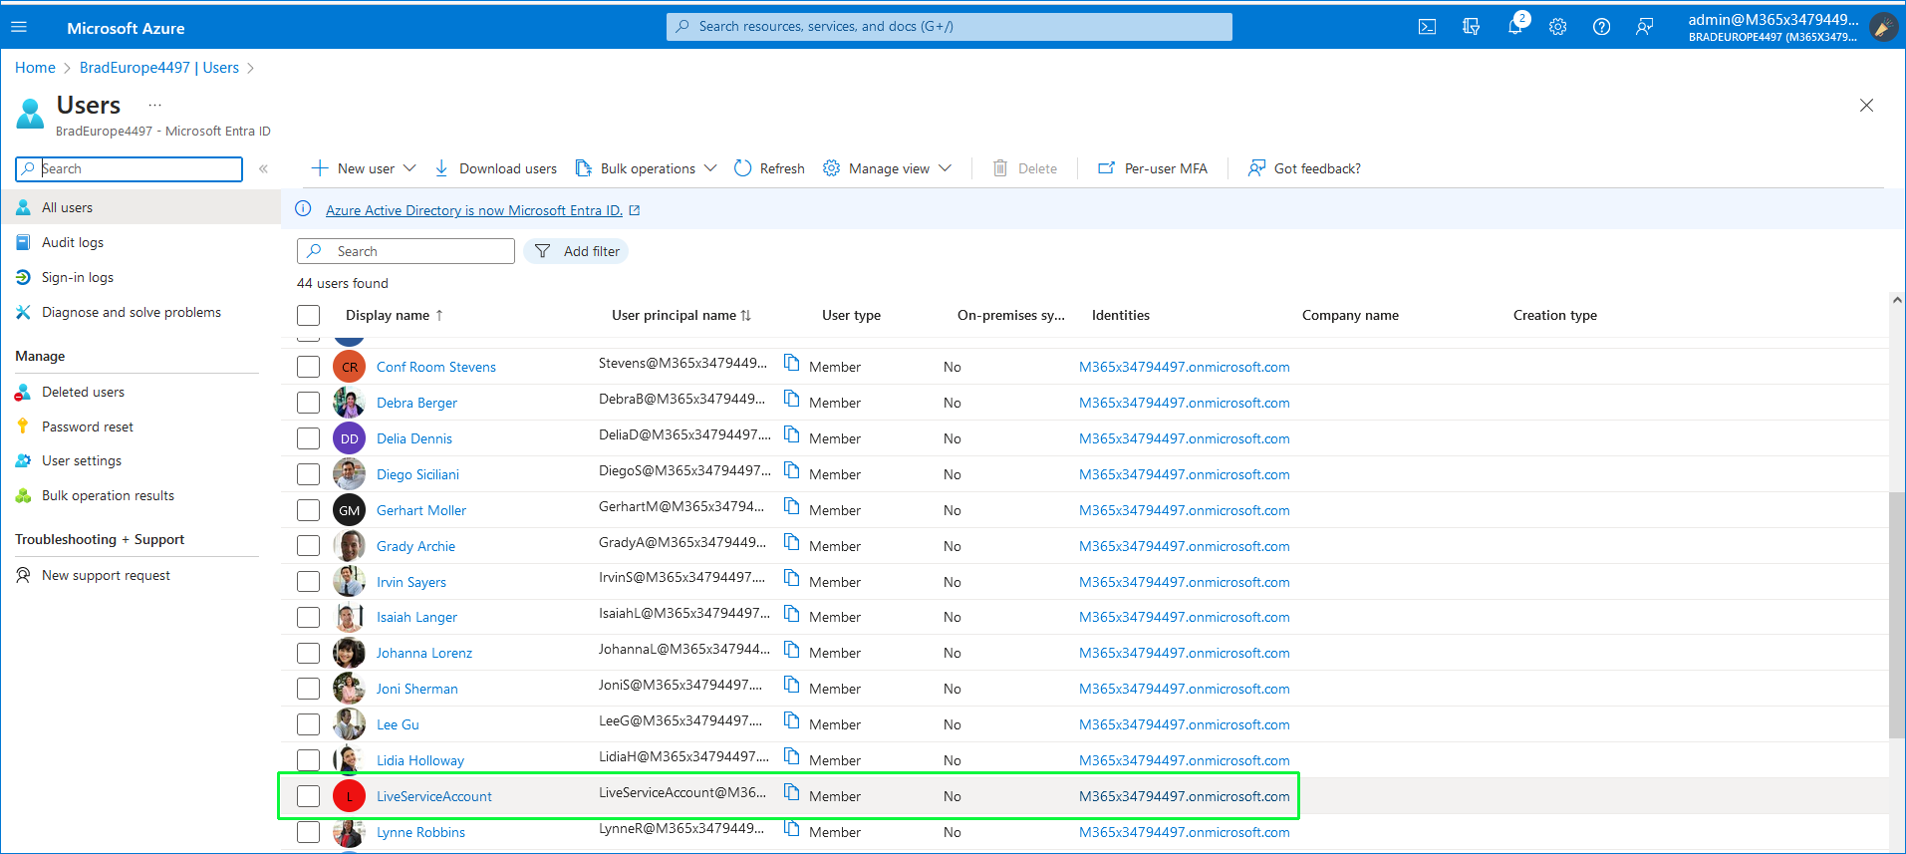This screenshot has width=1906, height=854.
Task: Open the Johanna Lorenz user link
Action: (x=423, y=653)
